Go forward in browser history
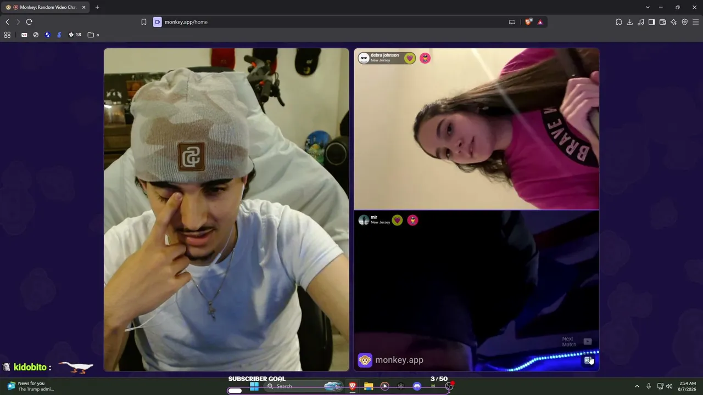 click(x=18, y=22)
